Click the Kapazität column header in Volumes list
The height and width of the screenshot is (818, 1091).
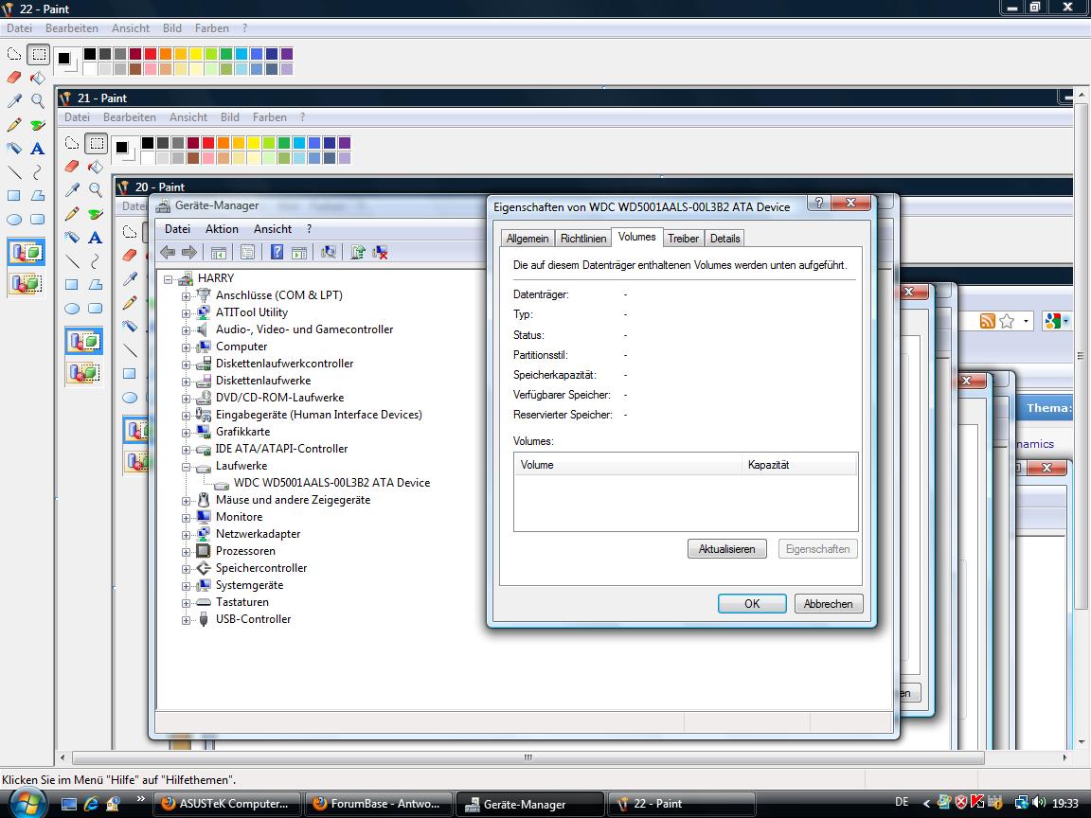pos(799,465)
